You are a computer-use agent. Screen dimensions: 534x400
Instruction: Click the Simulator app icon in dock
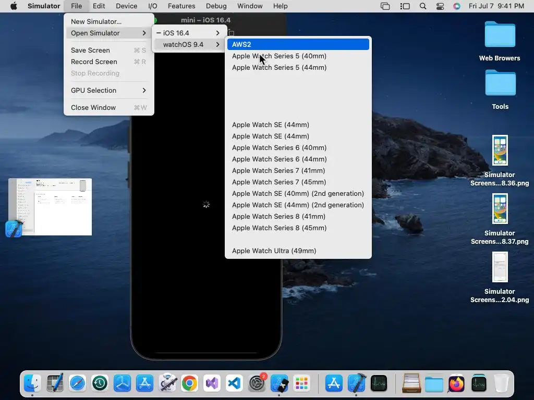tap(280, 383)
